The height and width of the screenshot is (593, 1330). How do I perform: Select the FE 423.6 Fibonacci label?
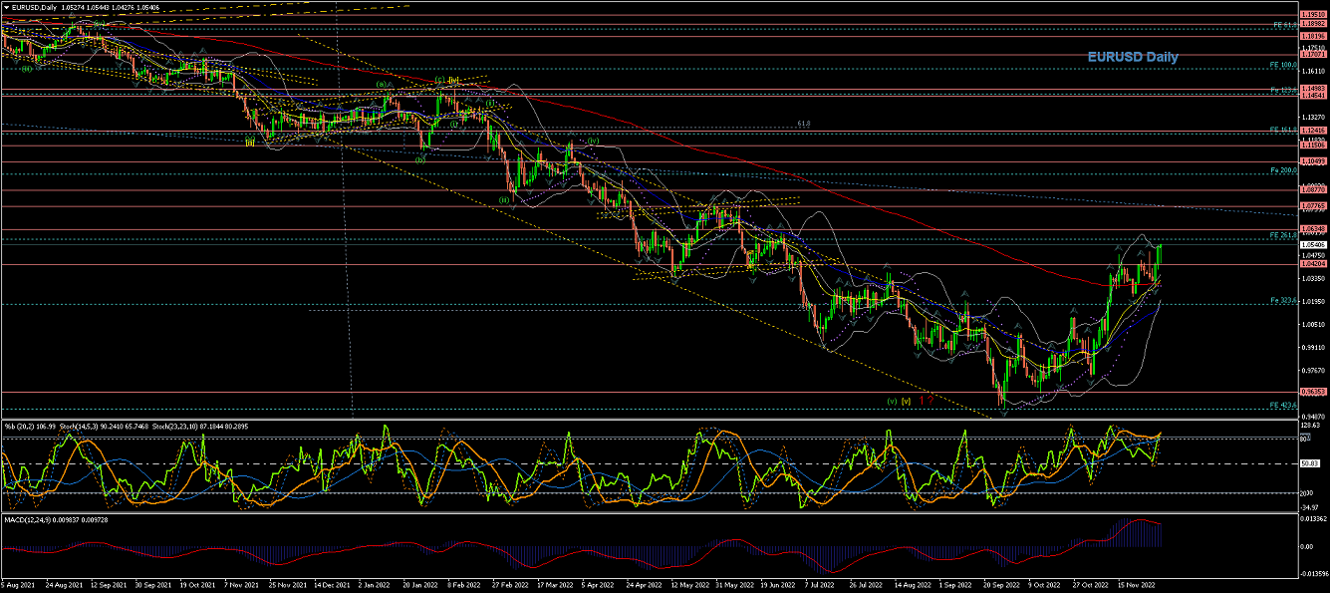(x=1282, y=405)
